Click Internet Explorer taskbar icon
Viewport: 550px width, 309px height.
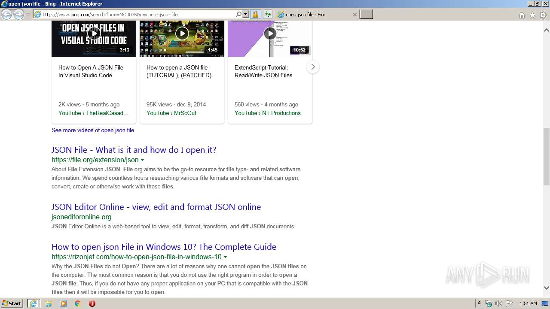tap(33, 303)
